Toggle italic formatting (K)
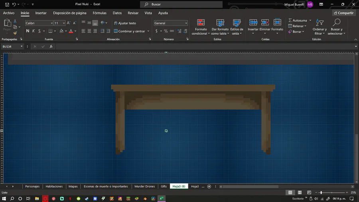 [34, 31]
